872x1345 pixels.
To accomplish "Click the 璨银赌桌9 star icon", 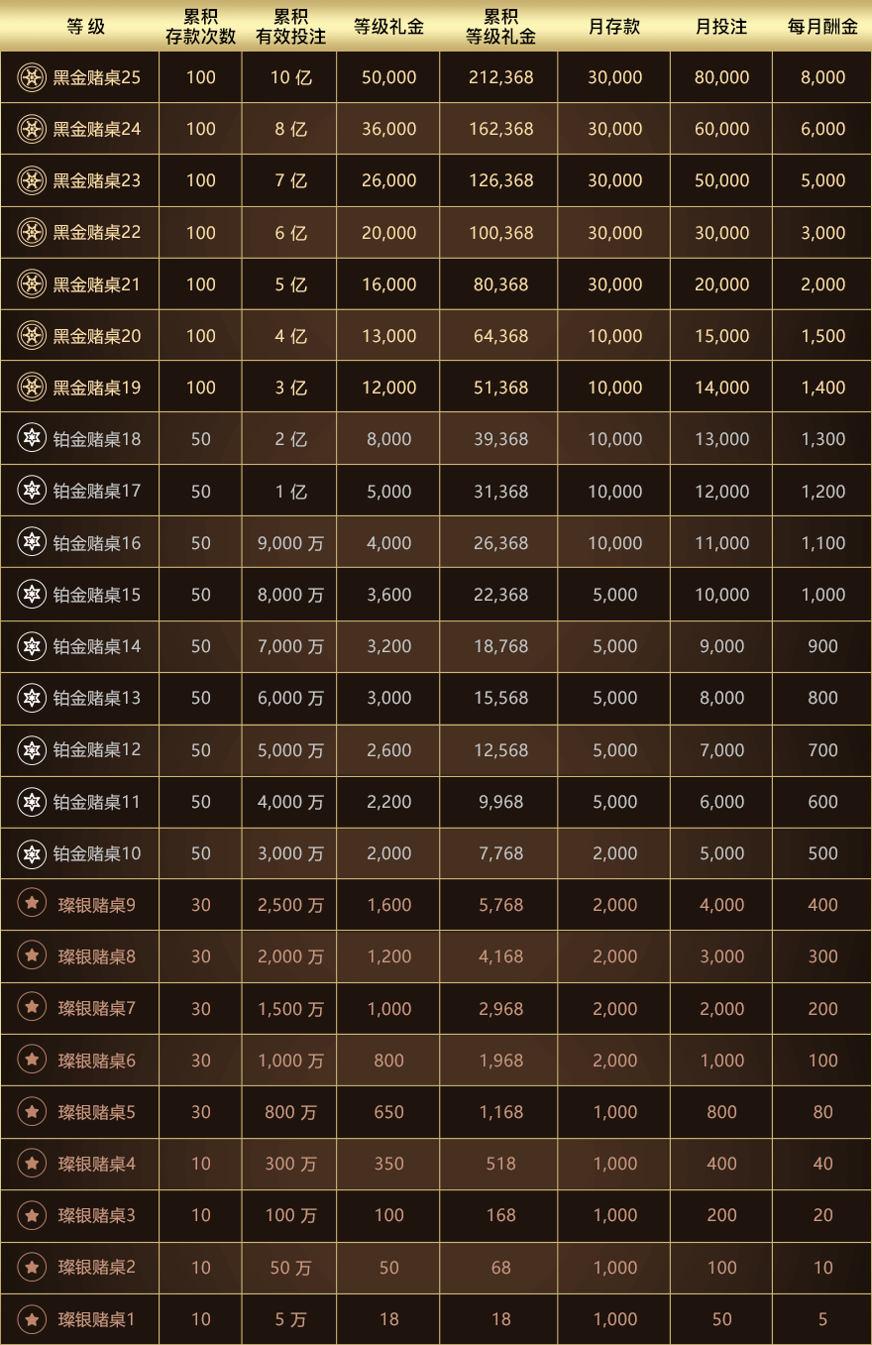I will [32, 905].
